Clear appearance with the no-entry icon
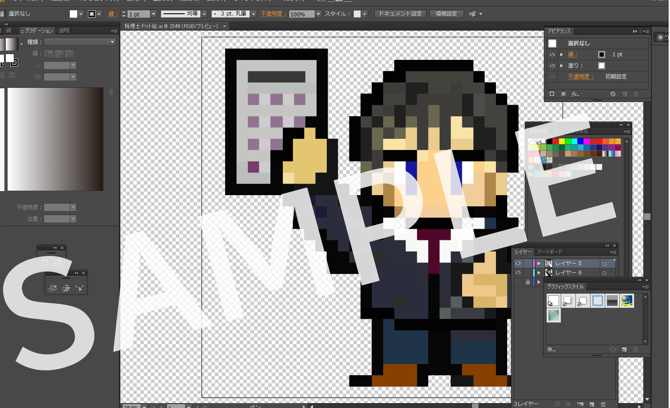The image size is (670, 408). (x=613, y=94)
